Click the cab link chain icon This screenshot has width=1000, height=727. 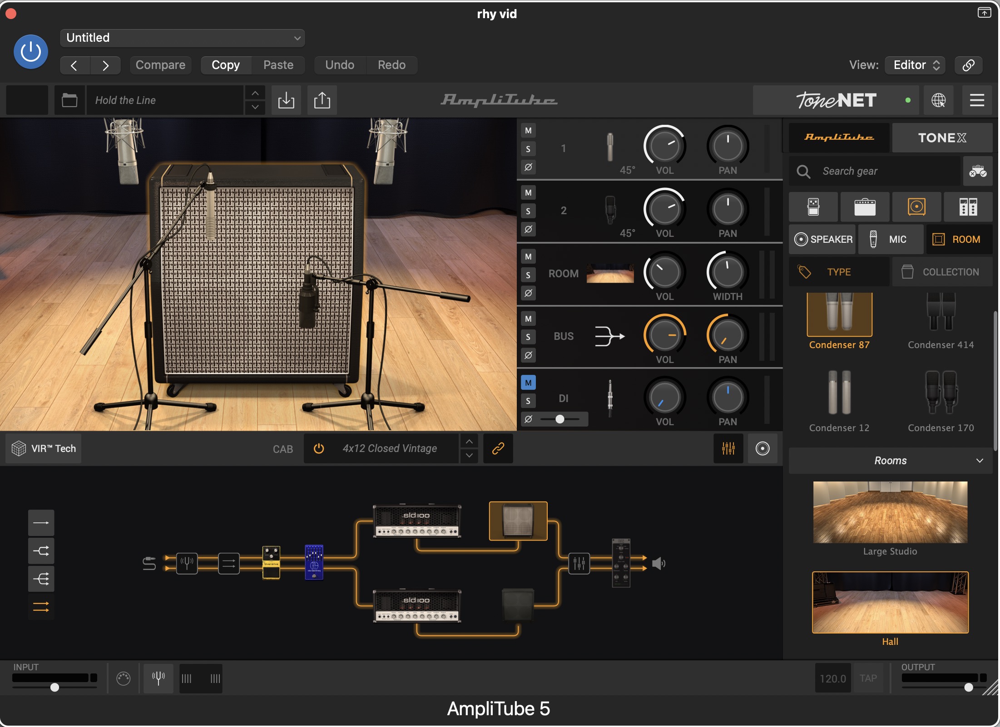tap(498, 448)
